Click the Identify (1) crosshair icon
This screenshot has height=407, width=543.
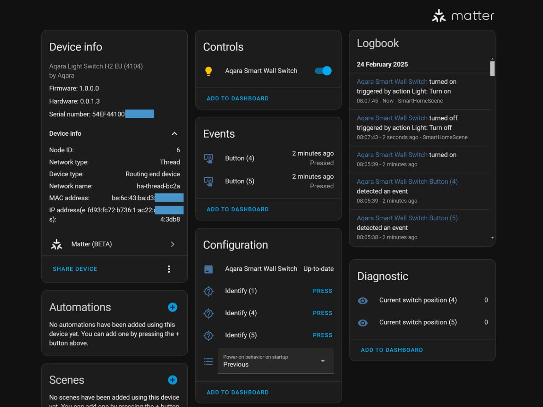pos(209,291)
